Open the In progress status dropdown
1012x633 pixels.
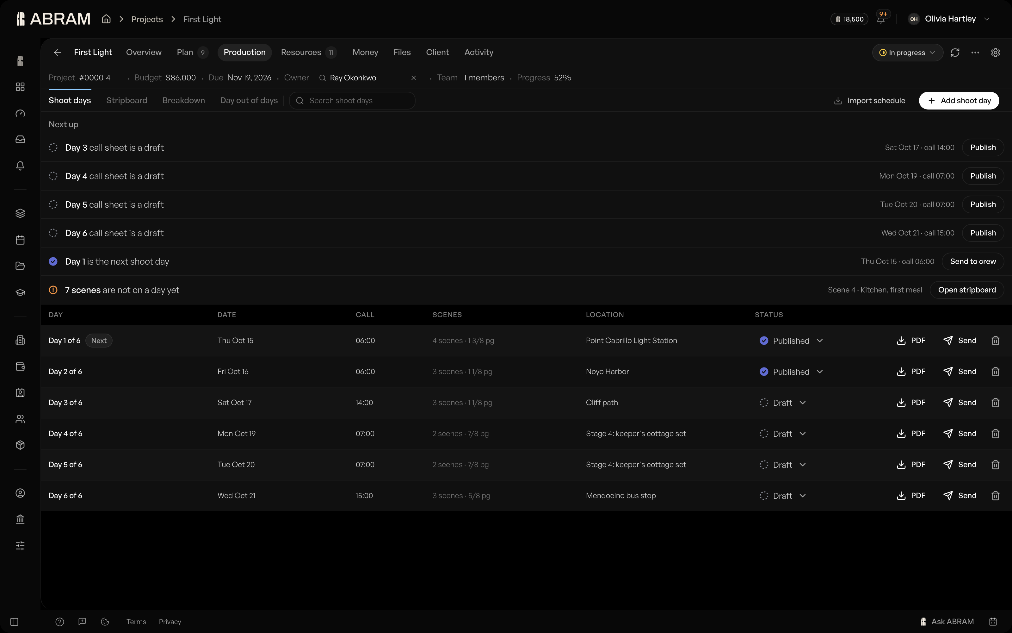click(907, 52)
